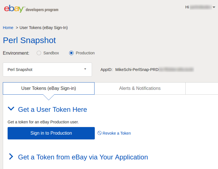Click the revoke icon beside Revoke a Token
Viewport: 218px width, 169px height.
(x=99, y=133)
